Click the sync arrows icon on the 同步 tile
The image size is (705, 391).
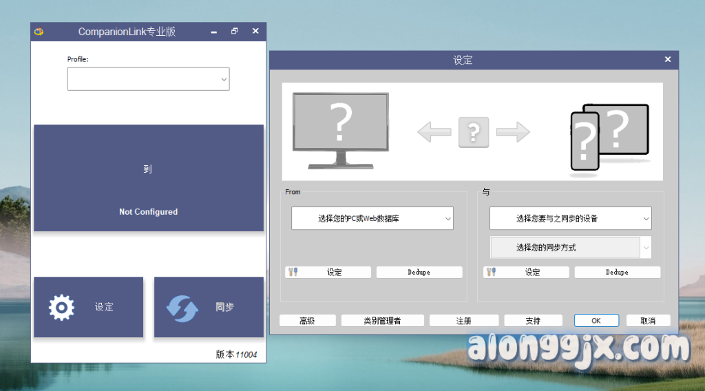coord(182,308)
